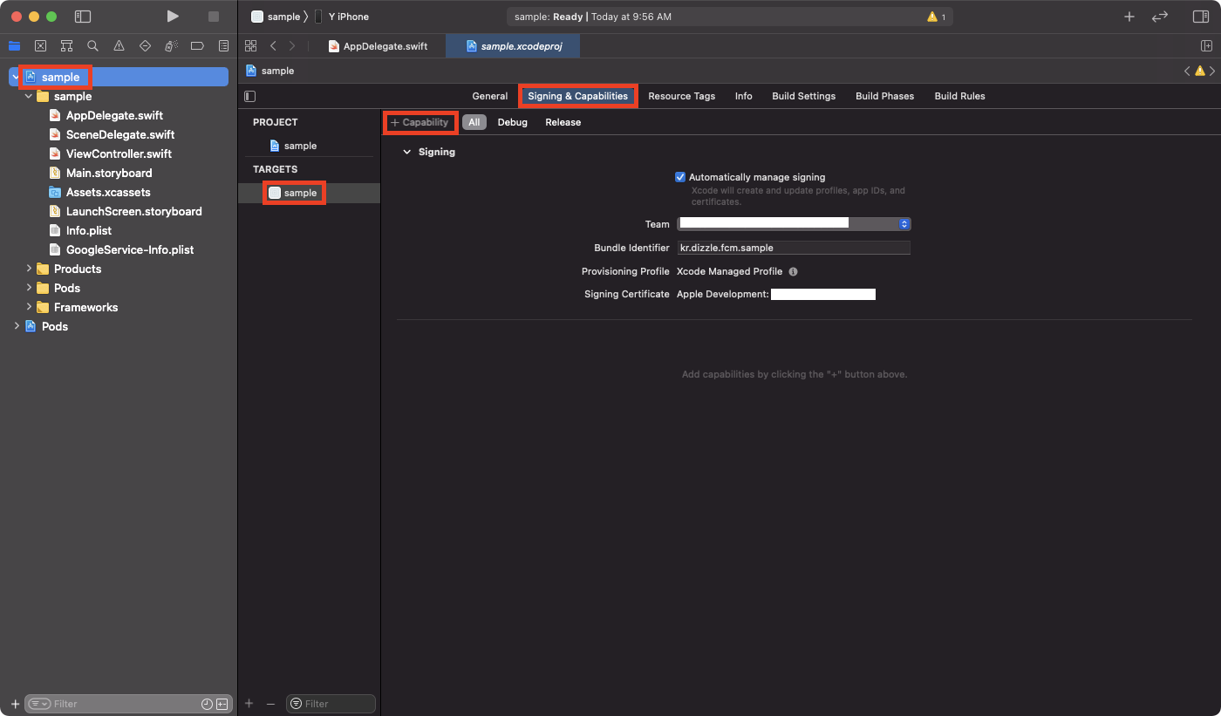
Task: Switch to AppDelegate.swift editor tab
Action: (x=378, y=46)
